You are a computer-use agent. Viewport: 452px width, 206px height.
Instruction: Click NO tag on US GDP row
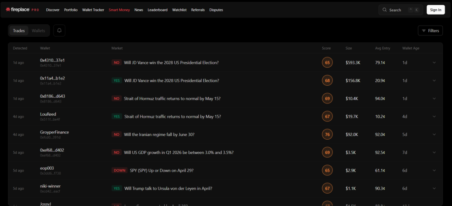click(117, 153)
